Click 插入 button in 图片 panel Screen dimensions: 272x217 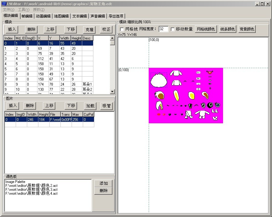click(13, 105)
